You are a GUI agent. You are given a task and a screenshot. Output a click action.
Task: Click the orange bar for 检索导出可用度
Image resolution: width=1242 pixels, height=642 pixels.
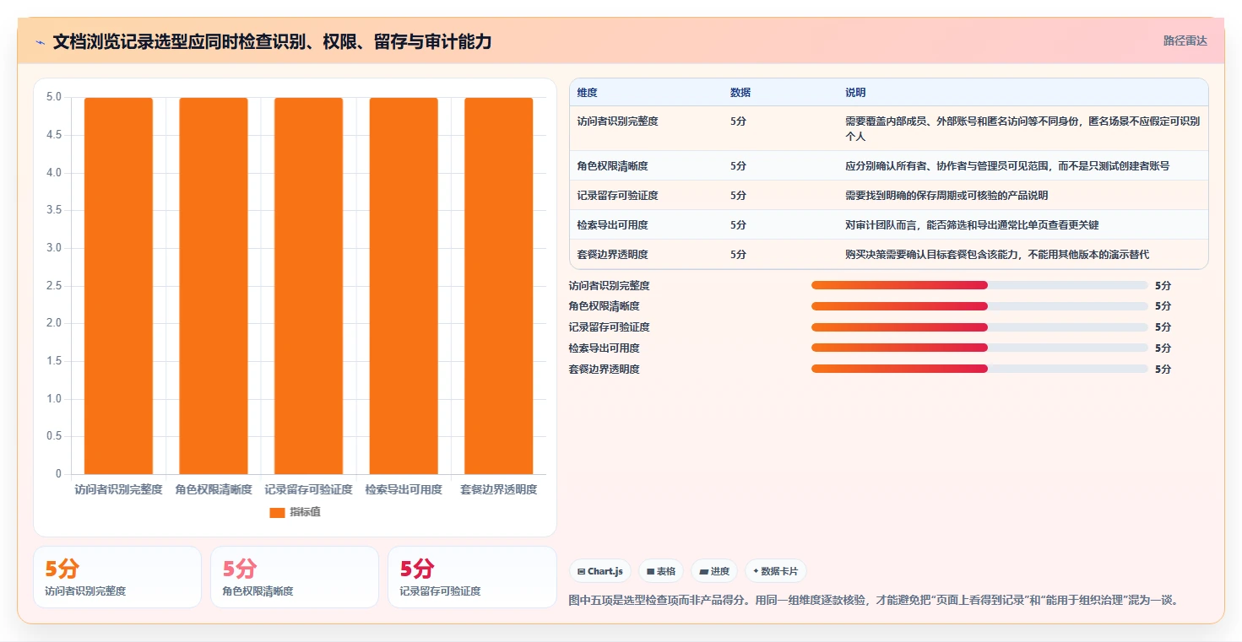pos(404,286)
